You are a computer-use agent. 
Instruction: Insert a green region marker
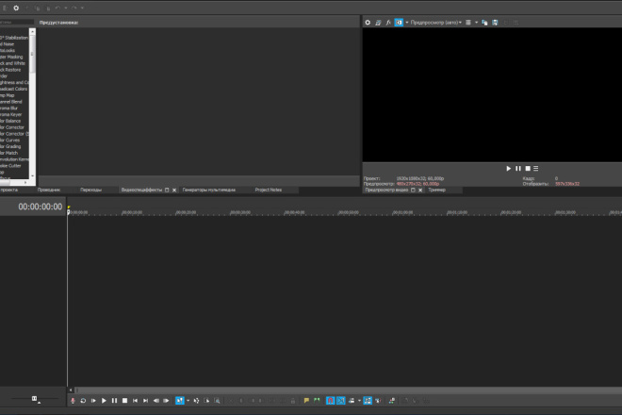pyautogui.click(x=317, y=401)
